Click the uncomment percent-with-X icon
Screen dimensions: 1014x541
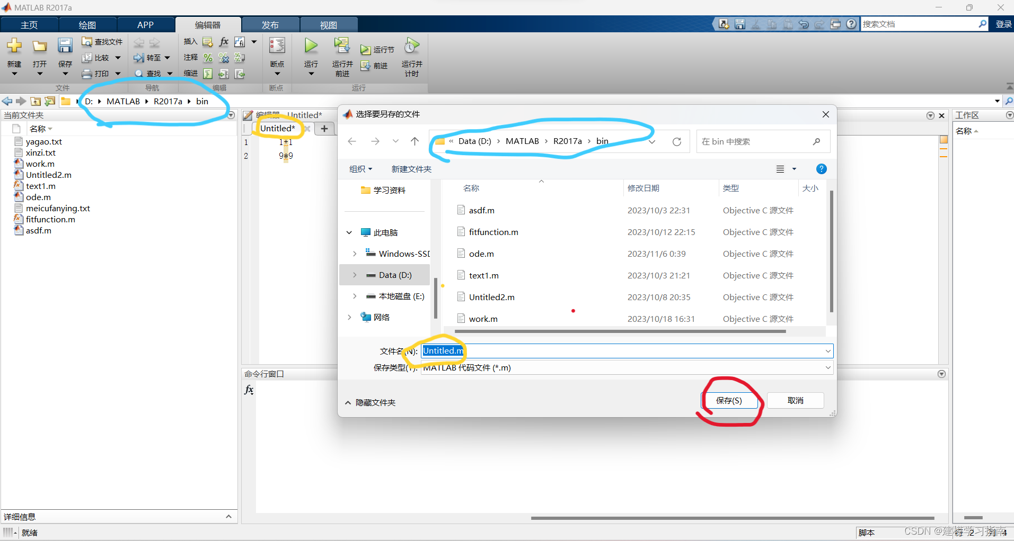click(224, 58)
